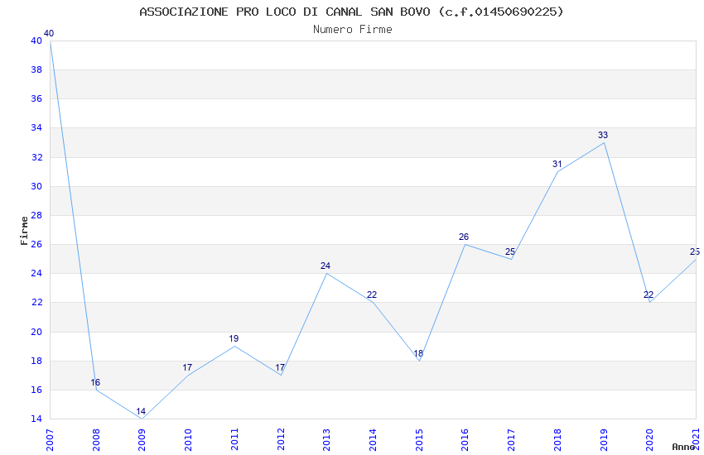Click the y-axis tick value 14

coord(36,419)
